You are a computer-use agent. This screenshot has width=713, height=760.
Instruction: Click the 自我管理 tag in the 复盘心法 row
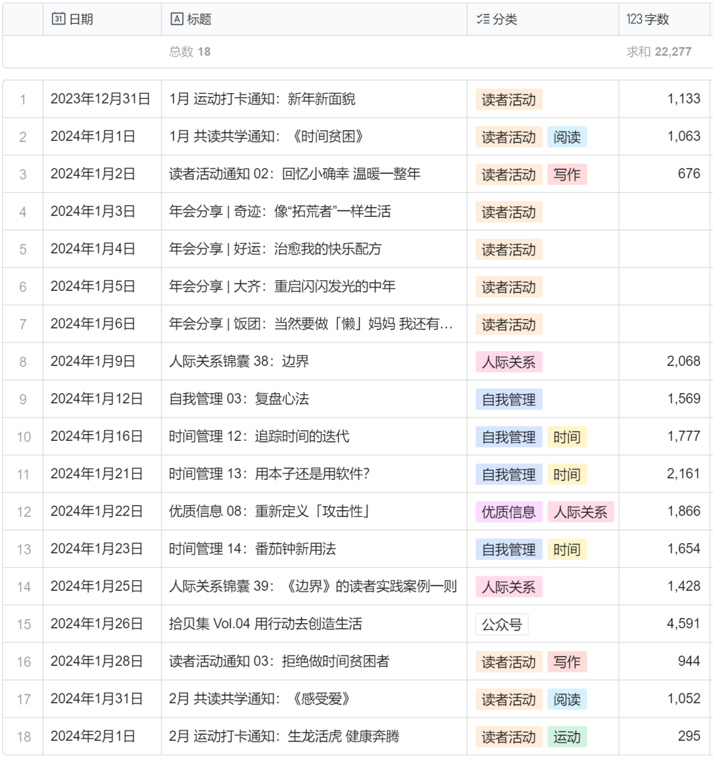(x=509, y=399)
